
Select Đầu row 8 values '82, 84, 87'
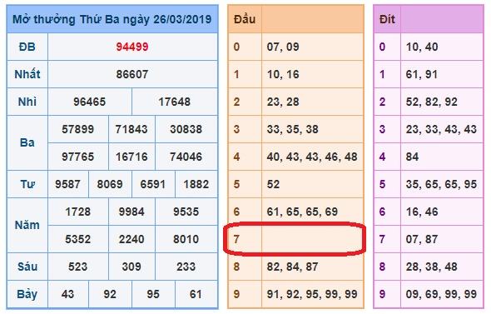(x=292, y=267)
